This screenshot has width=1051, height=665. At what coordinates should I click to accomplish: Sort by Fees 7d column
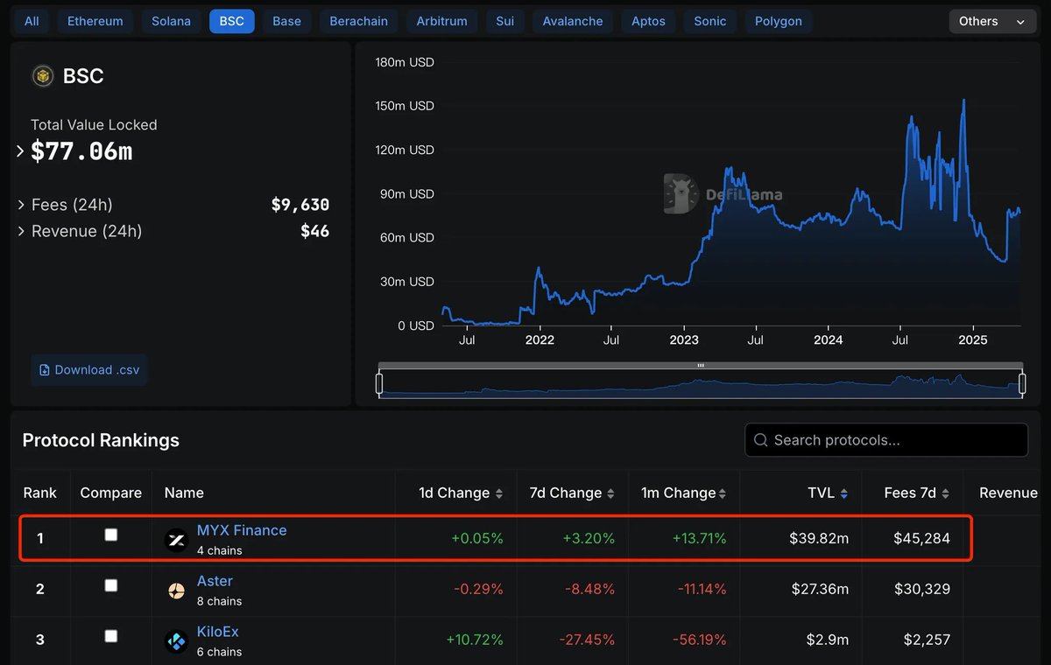tap(917, 493)
